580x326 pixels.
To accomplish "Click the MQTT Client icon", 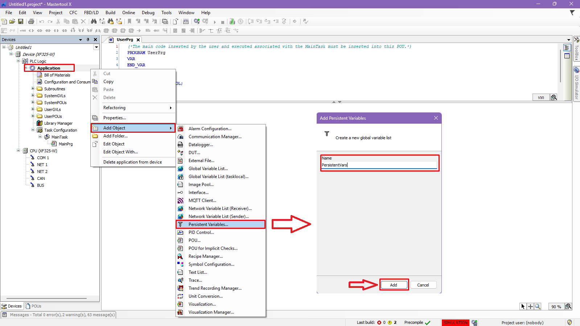I will 180,201.
